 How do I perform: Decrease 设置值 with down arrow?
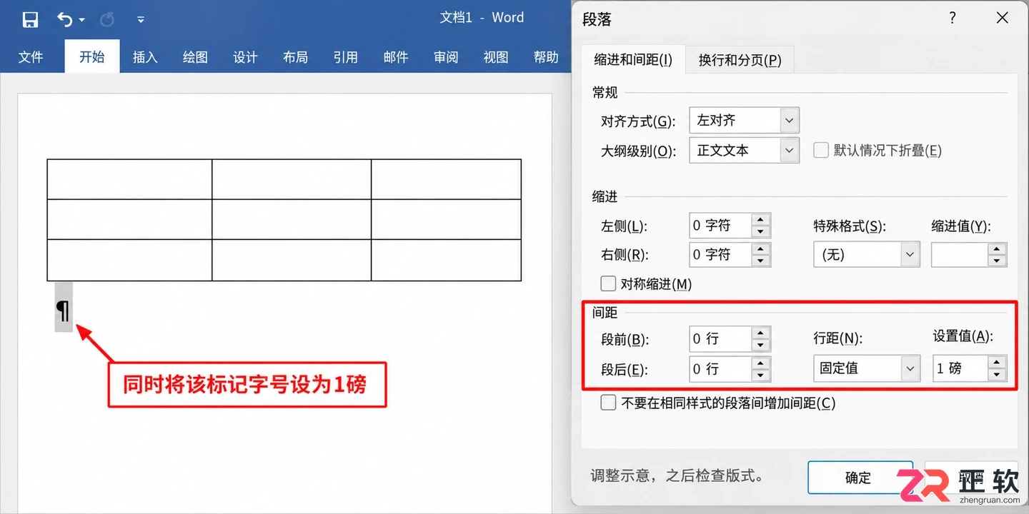(x=997, y=375)
